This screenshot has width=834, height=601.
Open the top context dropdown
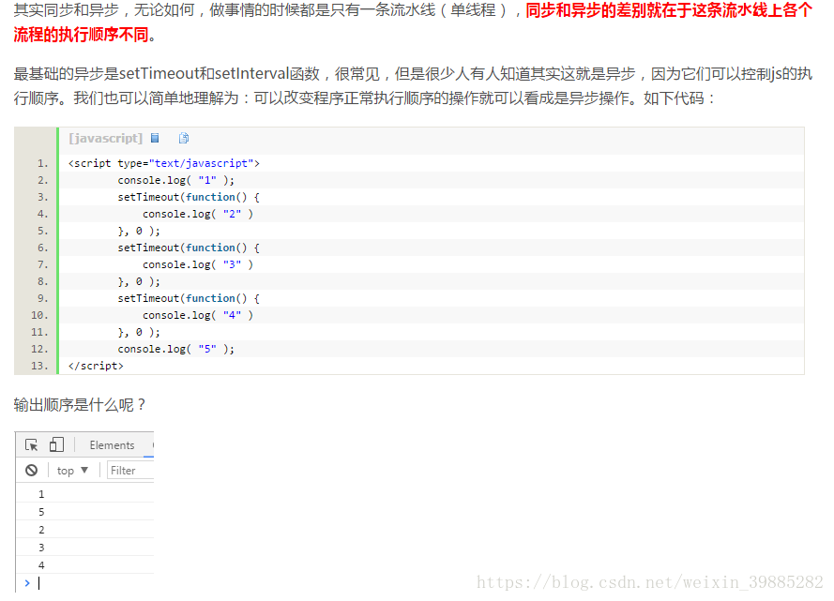tap(72, 471)
